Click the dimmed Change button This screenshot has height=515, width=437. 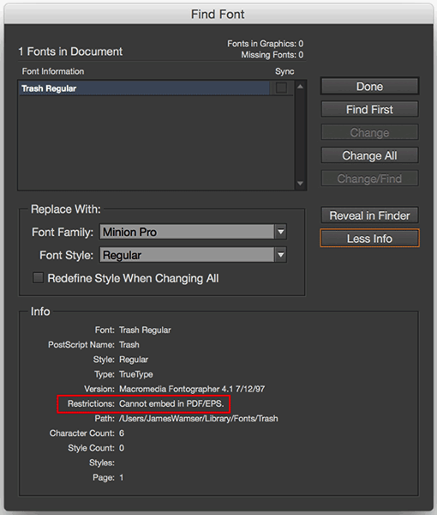369,132
